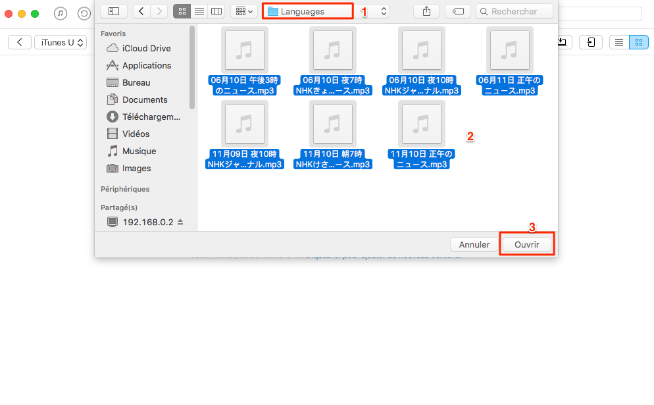Click the Périphériques section header
The width and height of the screenshot is (654, 405).
125,189
